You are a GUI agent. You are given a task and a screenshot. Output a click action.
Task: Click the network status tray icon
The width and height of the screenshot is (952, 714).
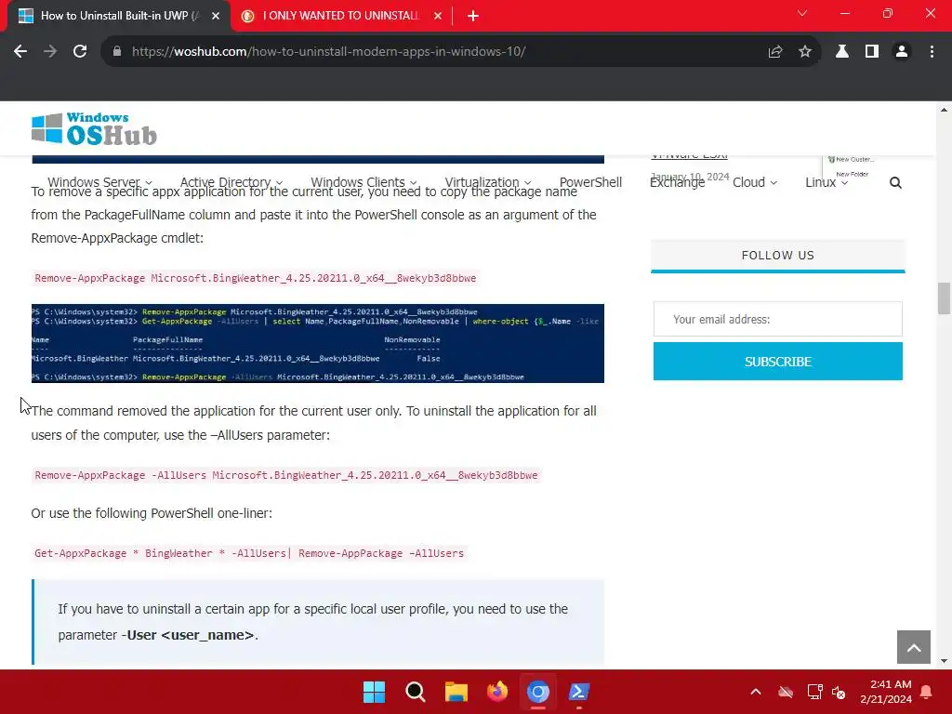point(814,692)
